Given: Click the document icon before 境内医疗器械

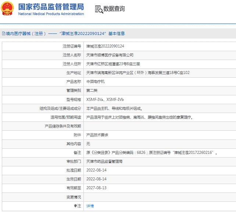Looking at the screenshot, I should coord(4,33).
